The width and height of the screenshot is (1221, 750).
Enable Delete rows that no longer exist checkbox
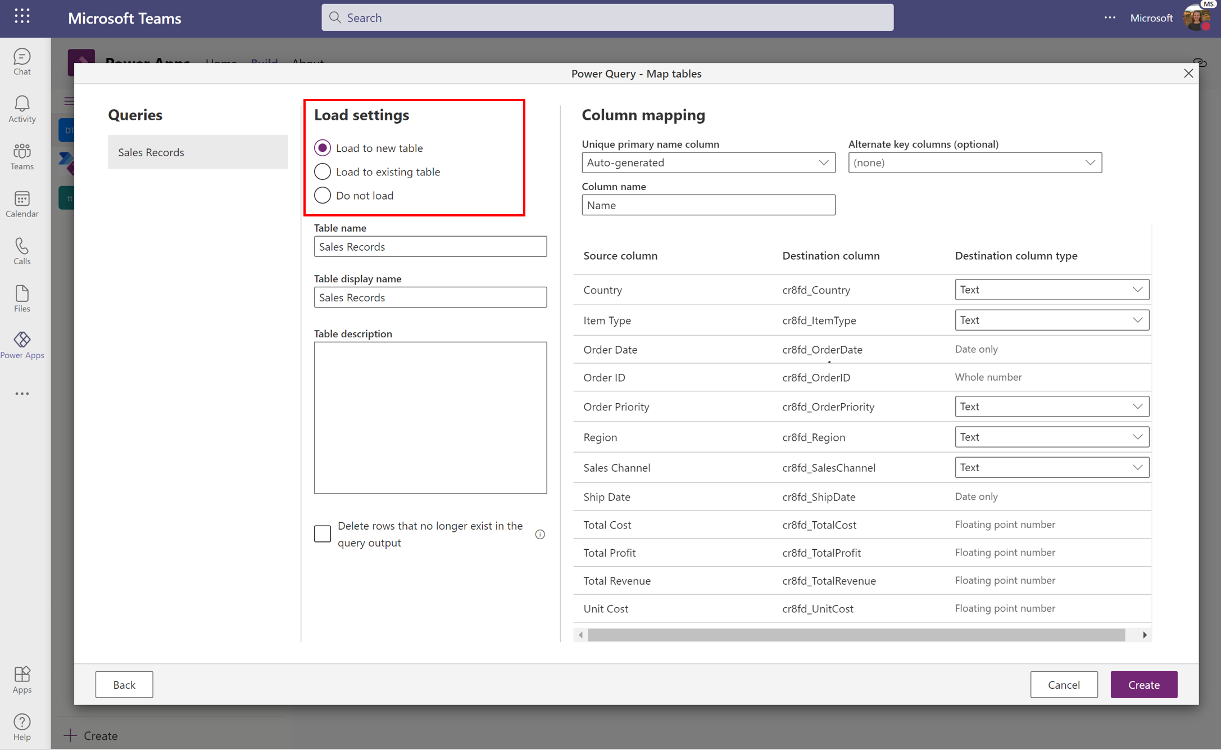[x=323, y=534]
